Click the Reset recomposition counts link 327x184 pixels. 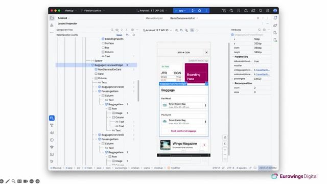click(x=119, y=35)
